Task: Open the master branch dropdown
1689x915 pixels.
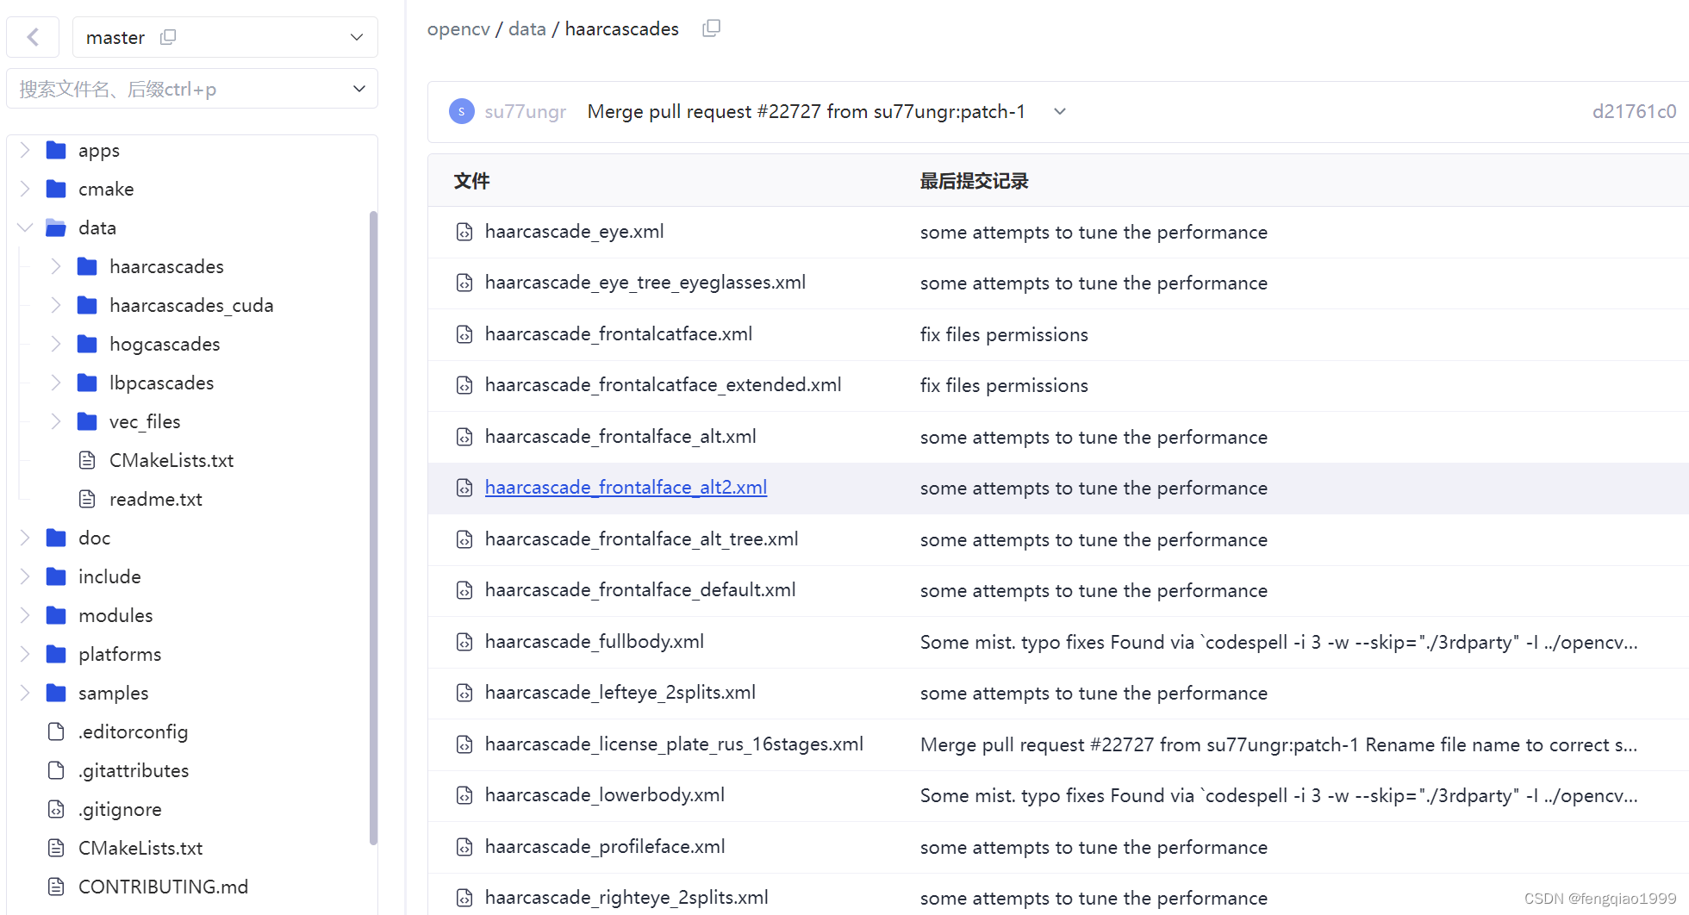Action: click(x=357, y=37)
